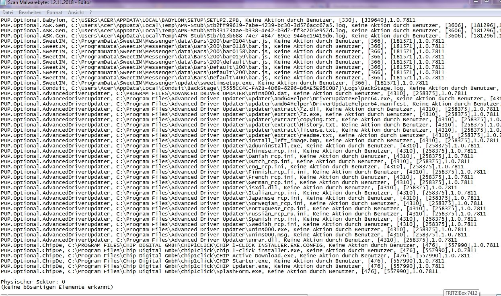Viewport: 501px width, 296px height.
Task: Click the CHIP Updater.exe line
Action: [222, 266]
